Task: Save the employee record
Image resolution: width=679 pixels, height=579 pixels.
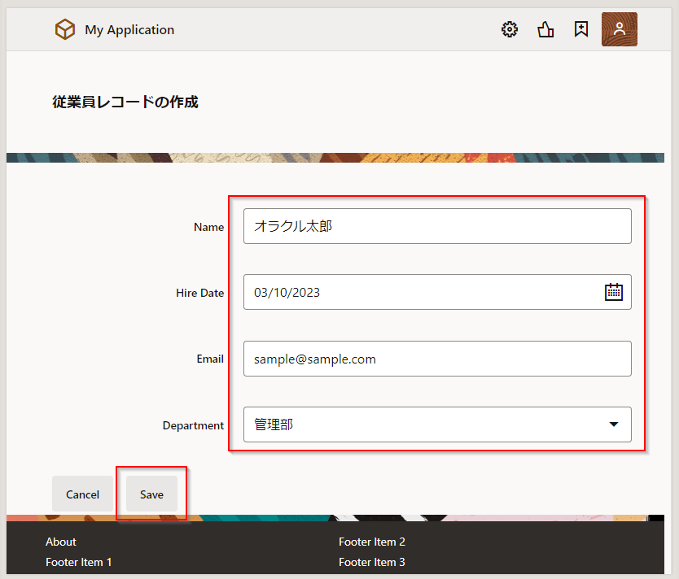Action: point(151,494)
